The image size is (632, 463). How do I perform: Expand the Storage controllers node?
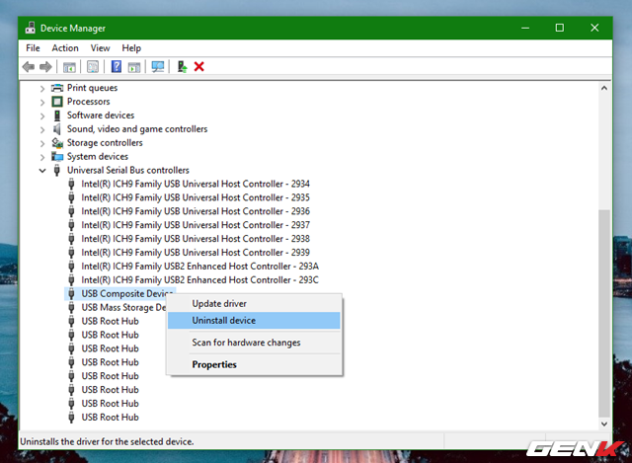point(42,143)
